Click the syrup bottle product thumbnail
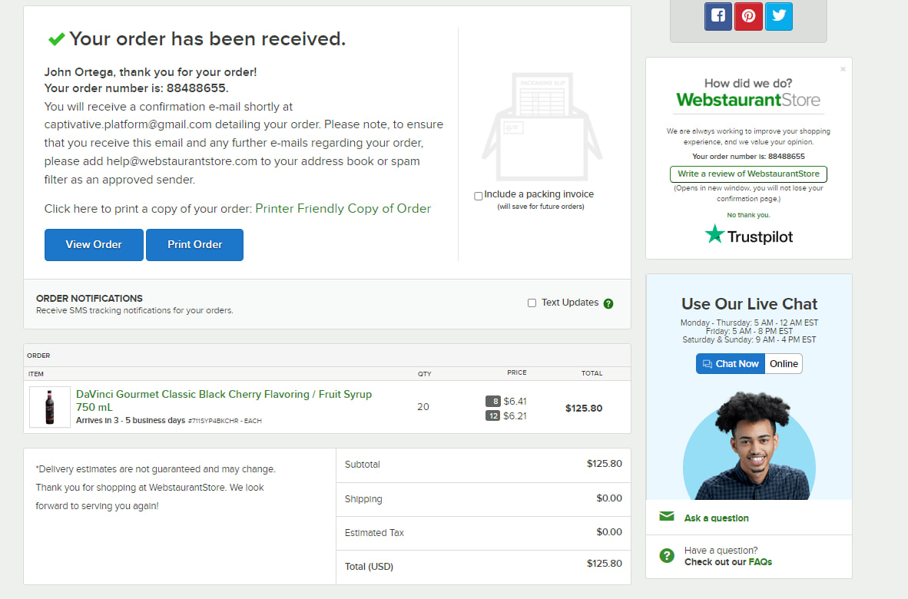908x599 pixels. pos(50,407)
